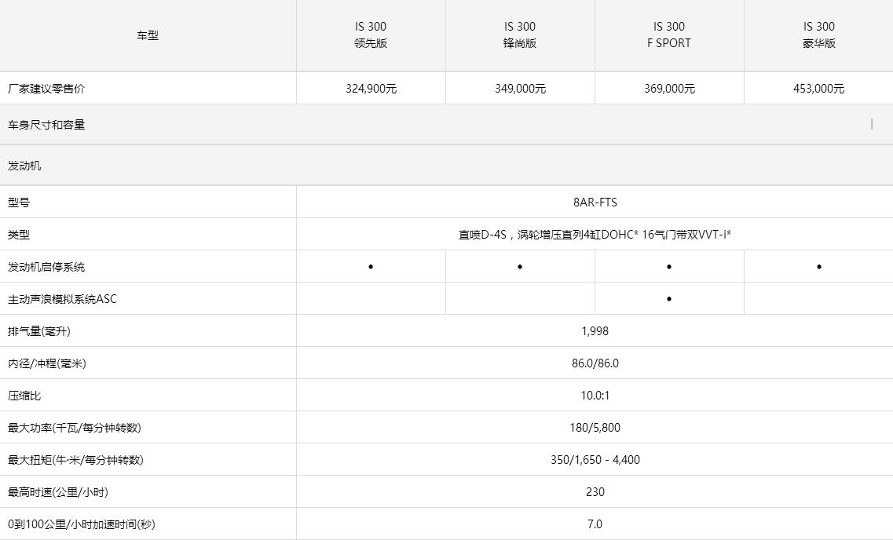Click the 350/1,650 - 4,400 torque value
893x540 pixels.
click(x=595, y=460)
